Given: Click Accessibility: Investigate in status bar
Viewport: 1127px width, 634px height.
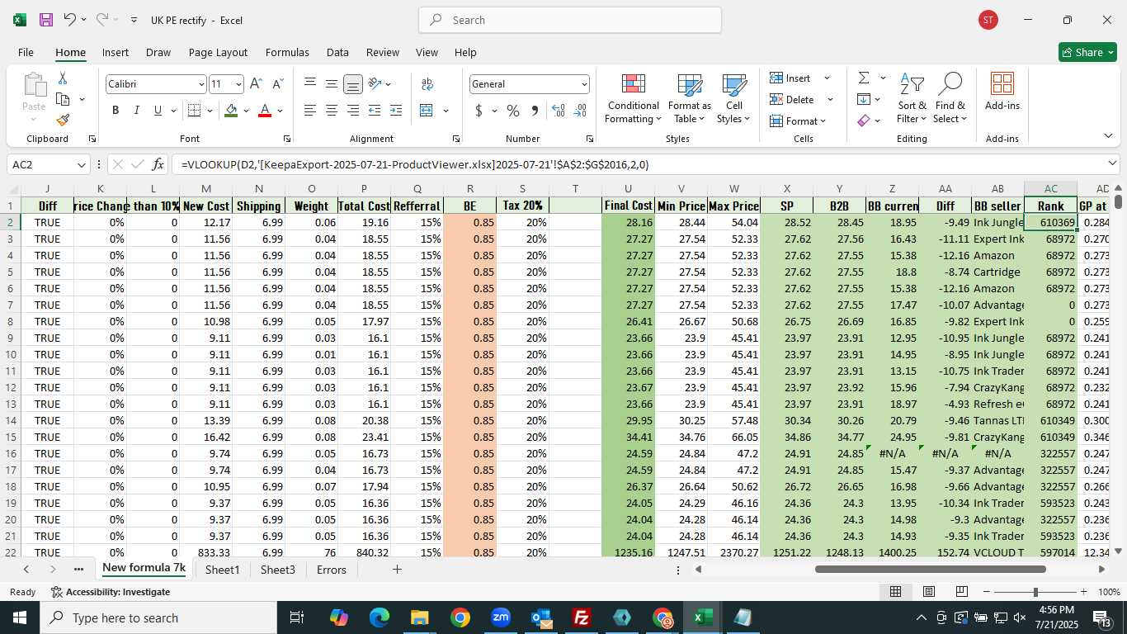Looking at the screenshot, I should click(111, 592).
